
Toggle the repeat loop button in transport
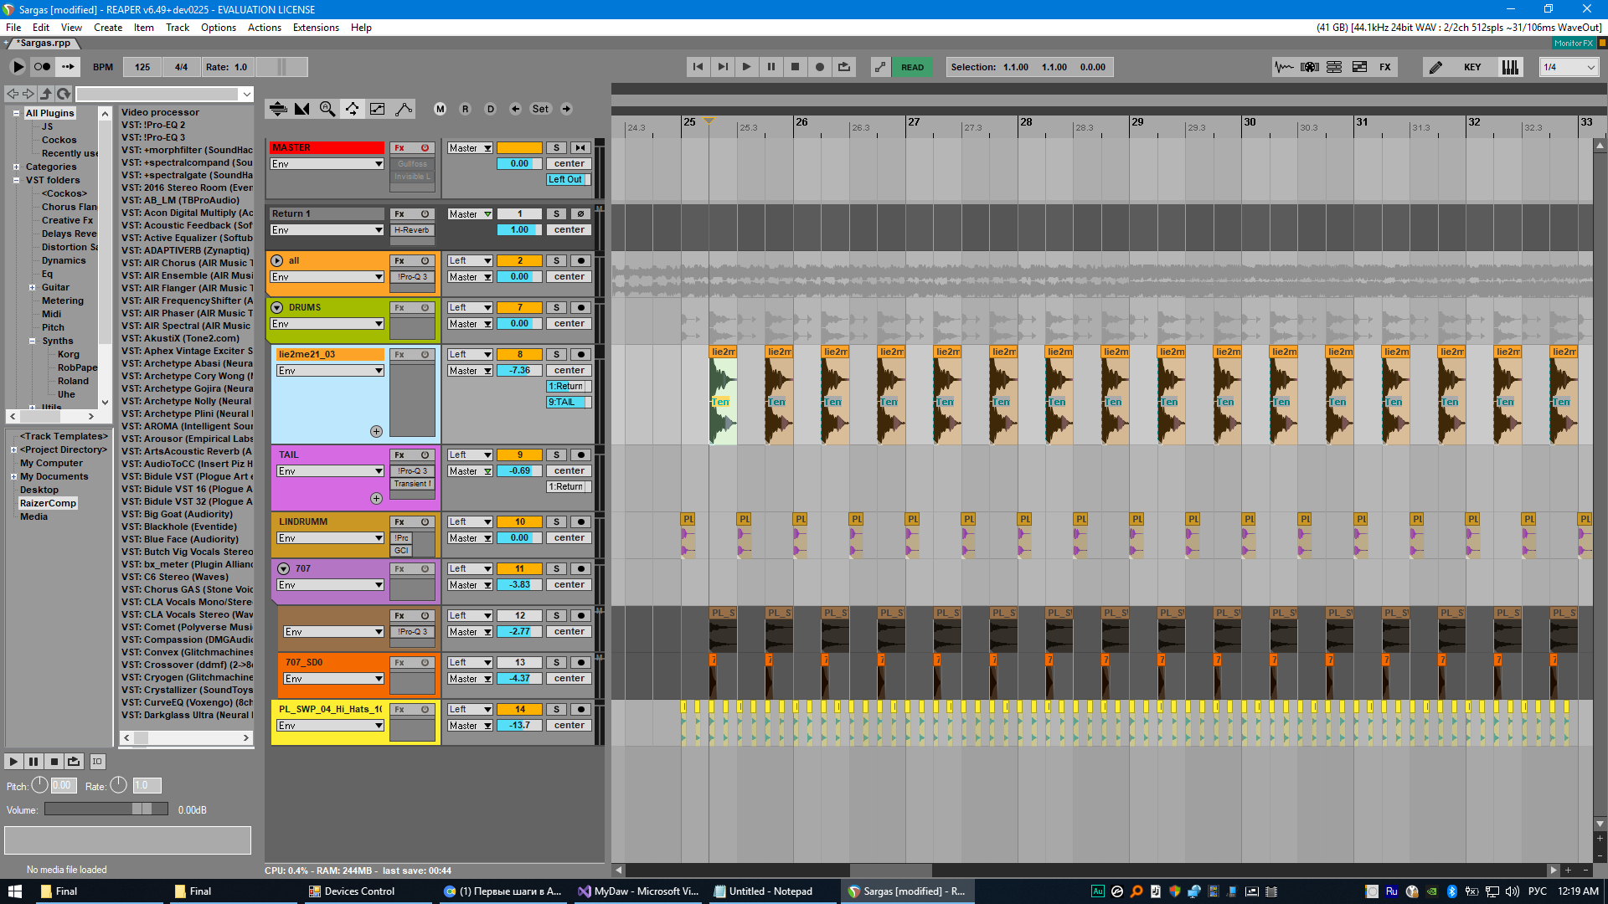[843, 67]
